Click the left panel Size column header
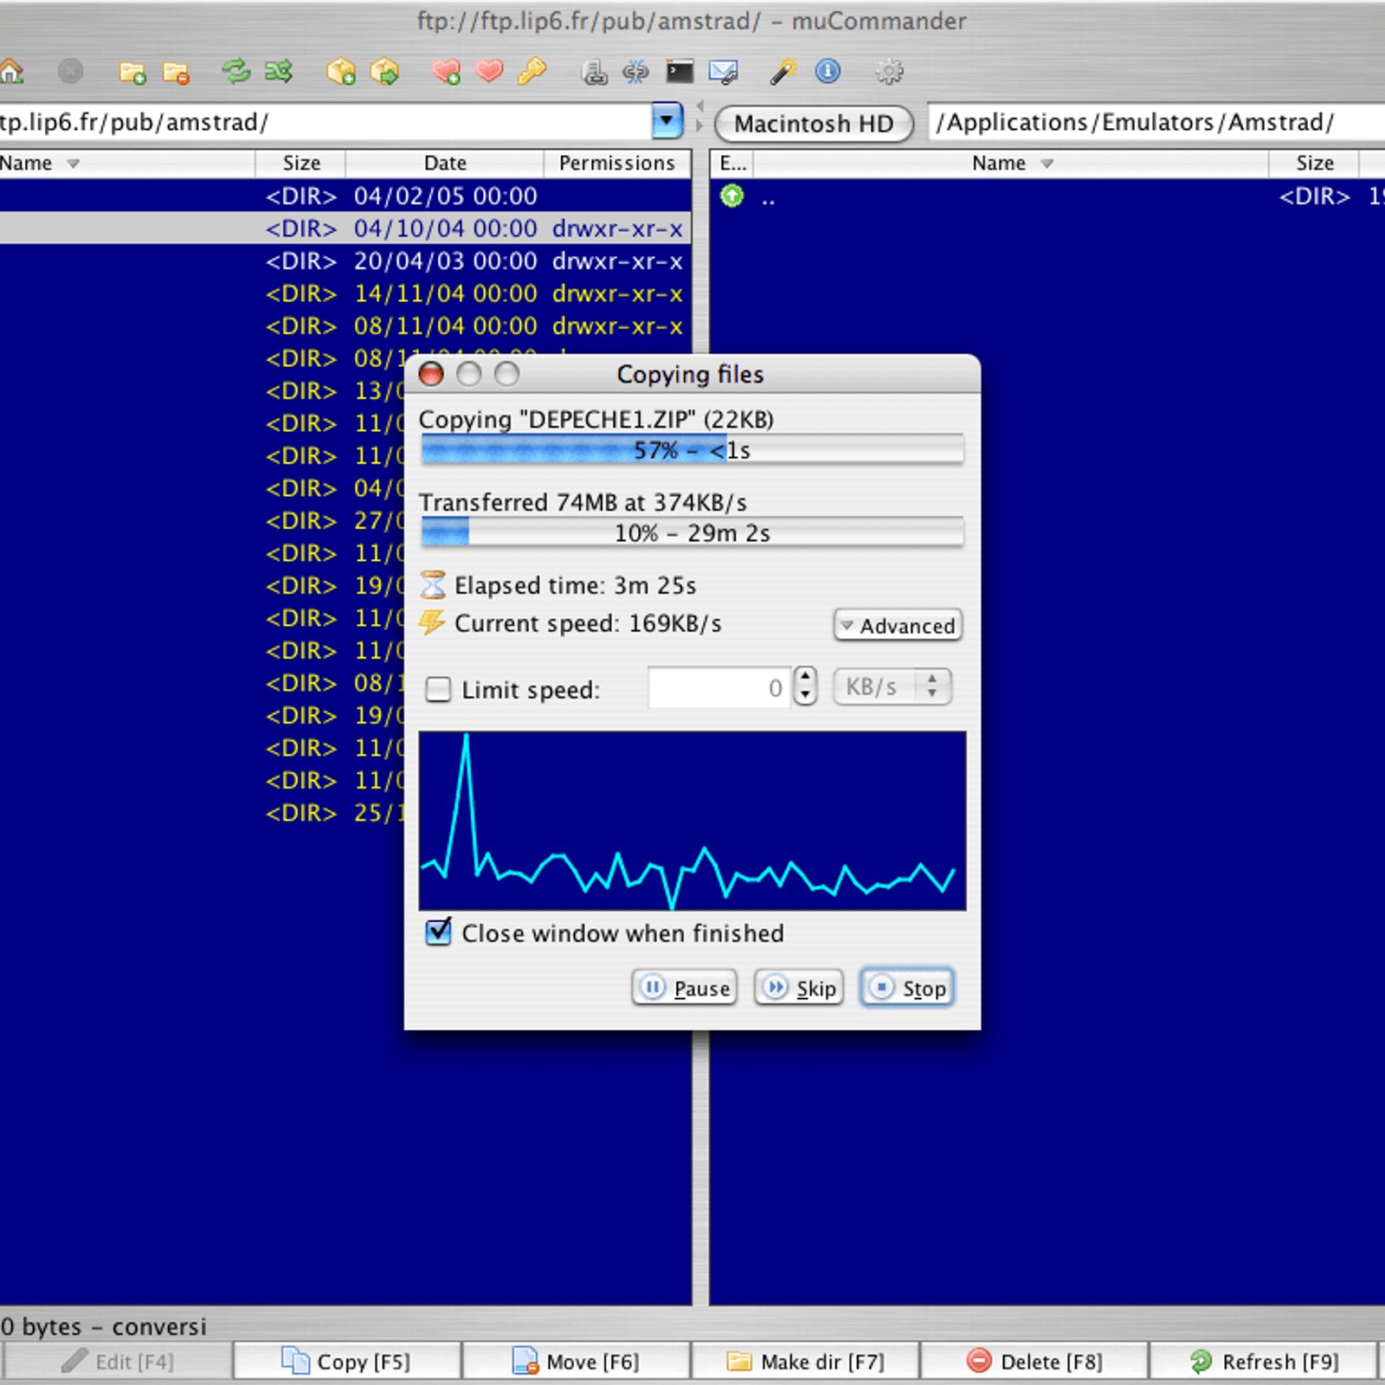 coord(301,164)
